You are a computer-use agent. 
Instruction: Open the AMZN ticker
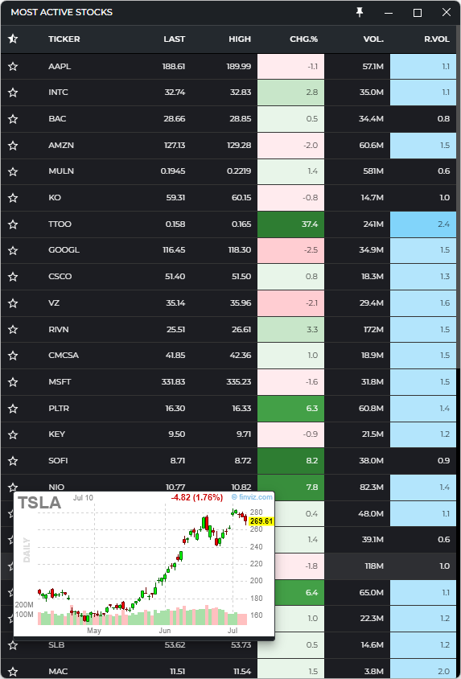[x=61, y=145]
